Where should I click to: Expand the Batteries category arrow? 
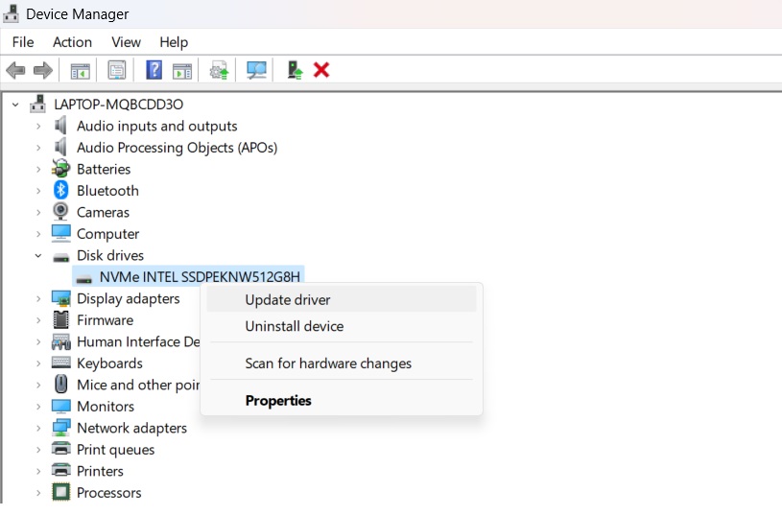[38, 169]
